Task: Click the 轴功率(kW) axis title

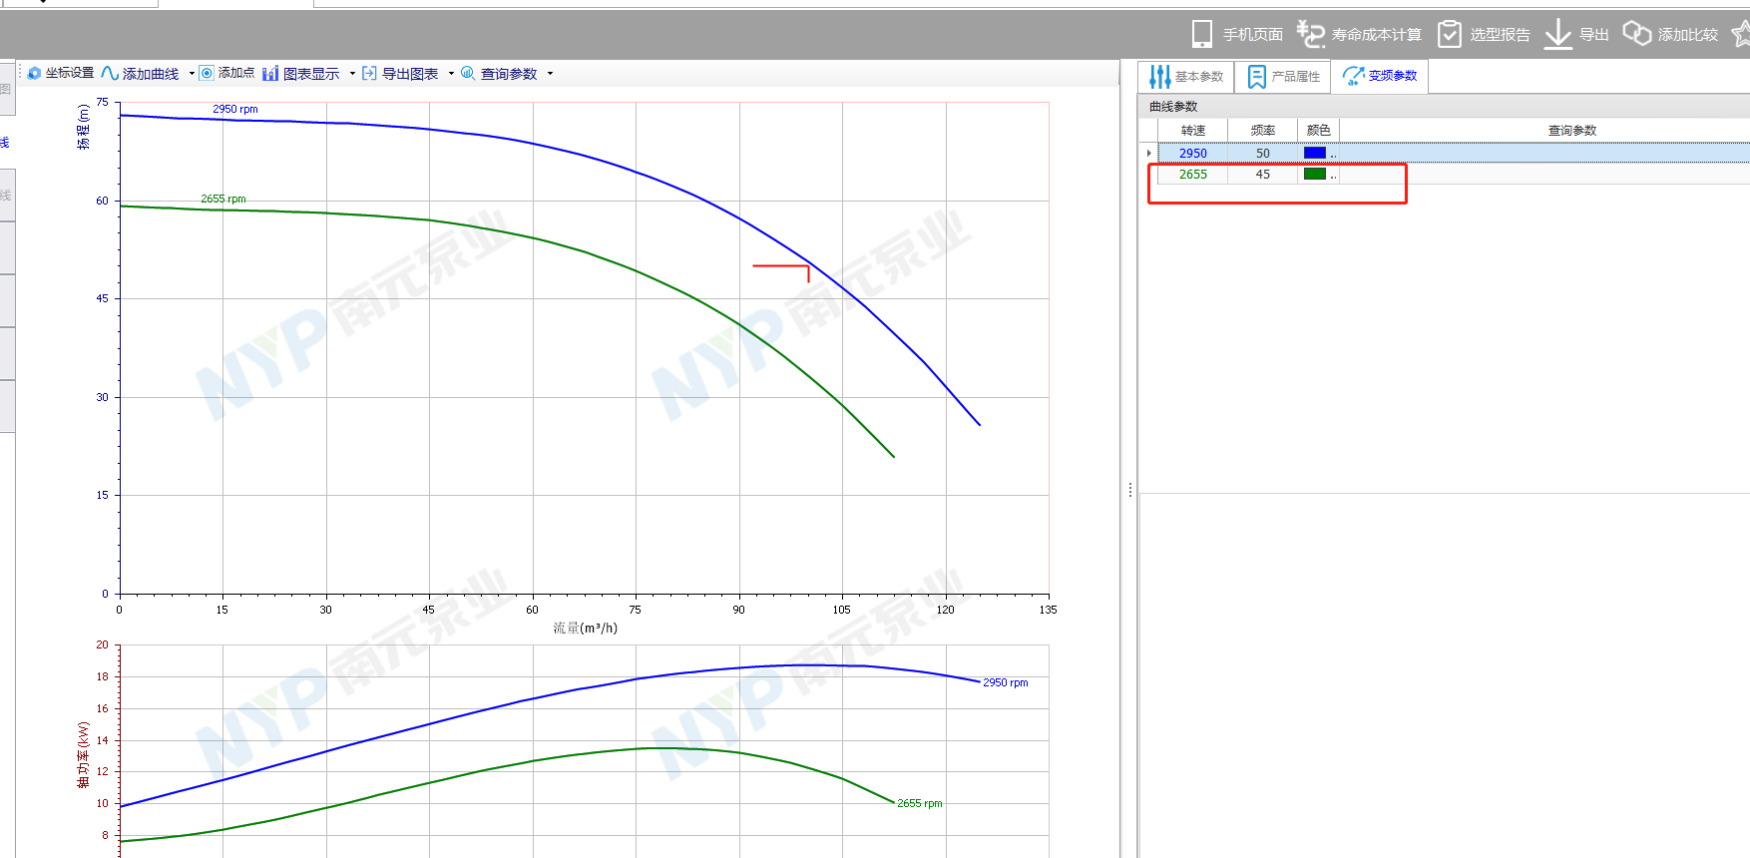Action: [84, 755]
